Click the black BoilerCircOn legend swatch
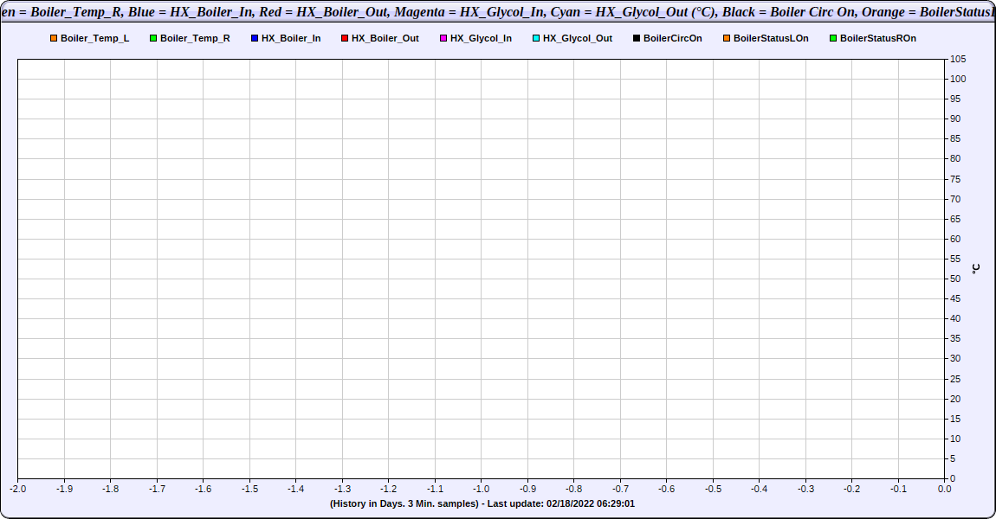 point(637,38)
